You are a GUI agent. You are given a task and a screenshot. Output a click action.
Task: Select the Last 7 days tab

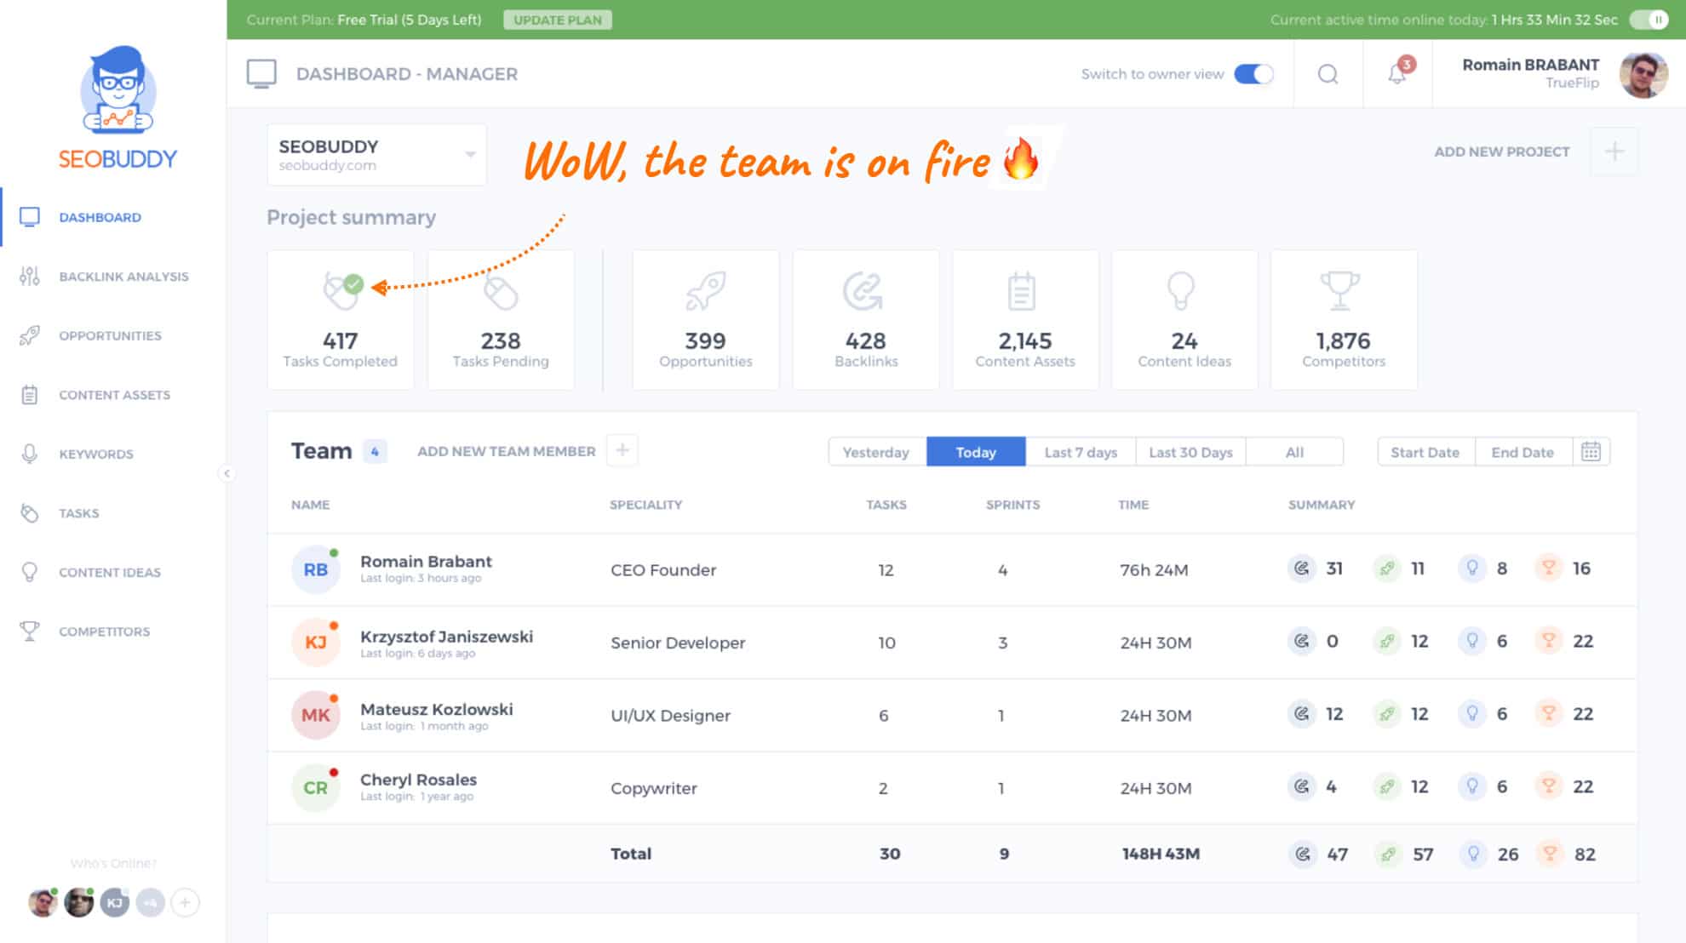(1081, 451)
